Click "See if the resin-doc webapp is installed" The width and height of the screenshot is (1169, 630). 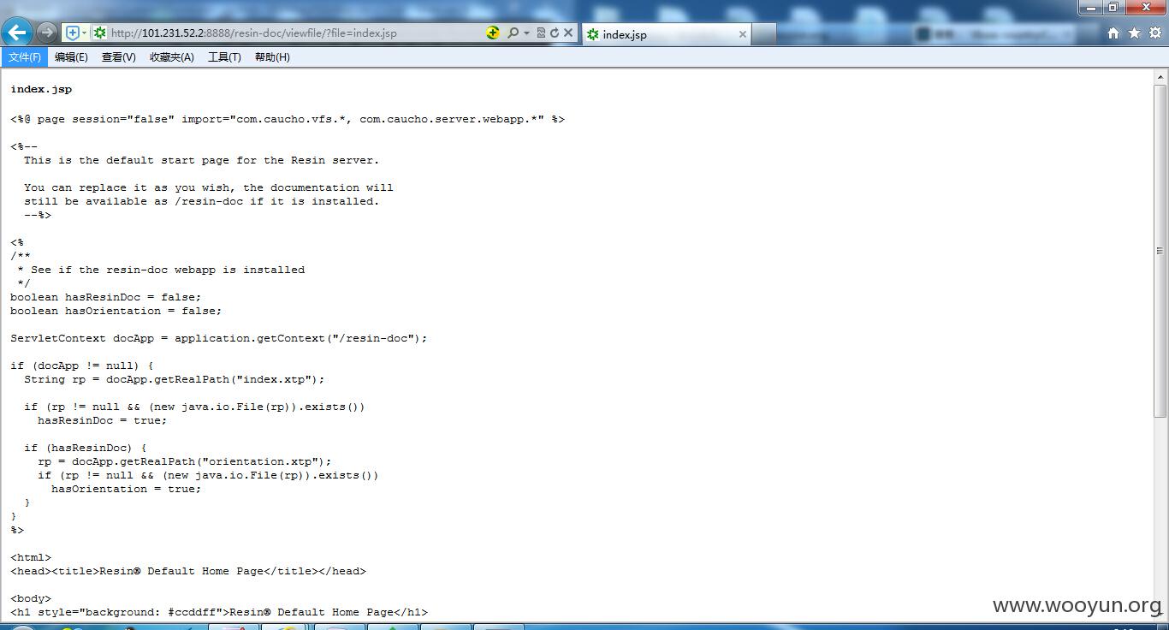[x=168, y=270]
